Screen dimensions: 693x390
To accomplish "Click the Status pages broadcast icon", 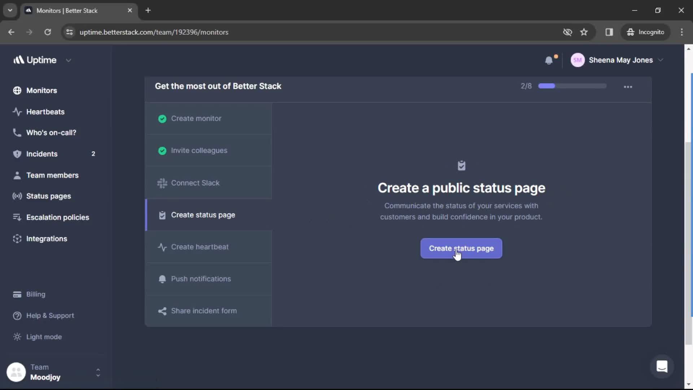I will (17, 196).
